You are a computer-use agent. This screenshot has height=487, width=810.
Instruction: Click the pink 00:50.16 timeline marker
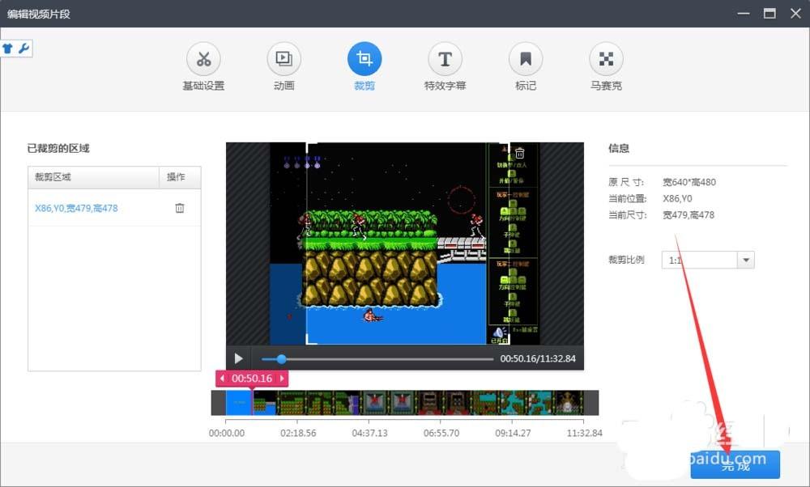[254, 378]
